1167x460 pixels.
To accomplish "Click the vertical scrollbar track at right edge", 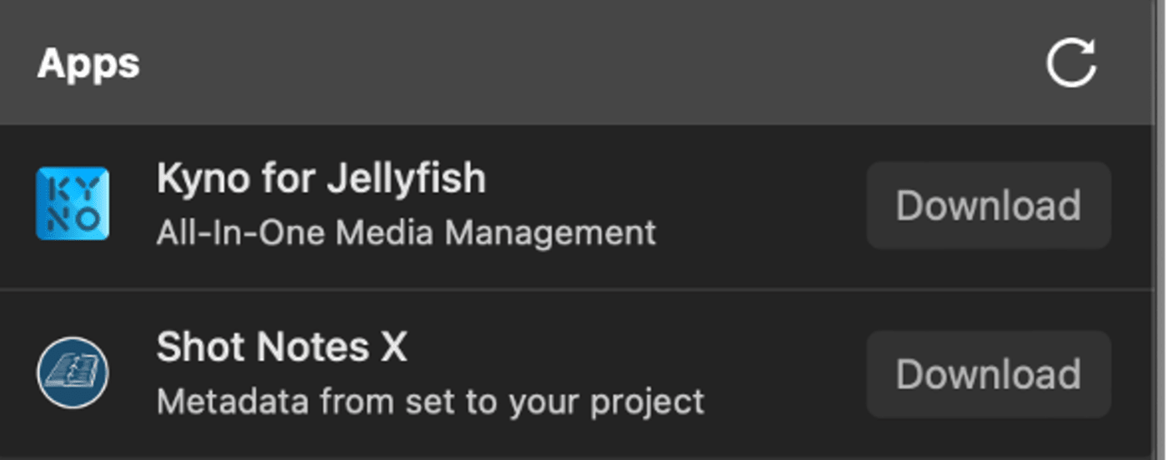I will pos(1161,230).
